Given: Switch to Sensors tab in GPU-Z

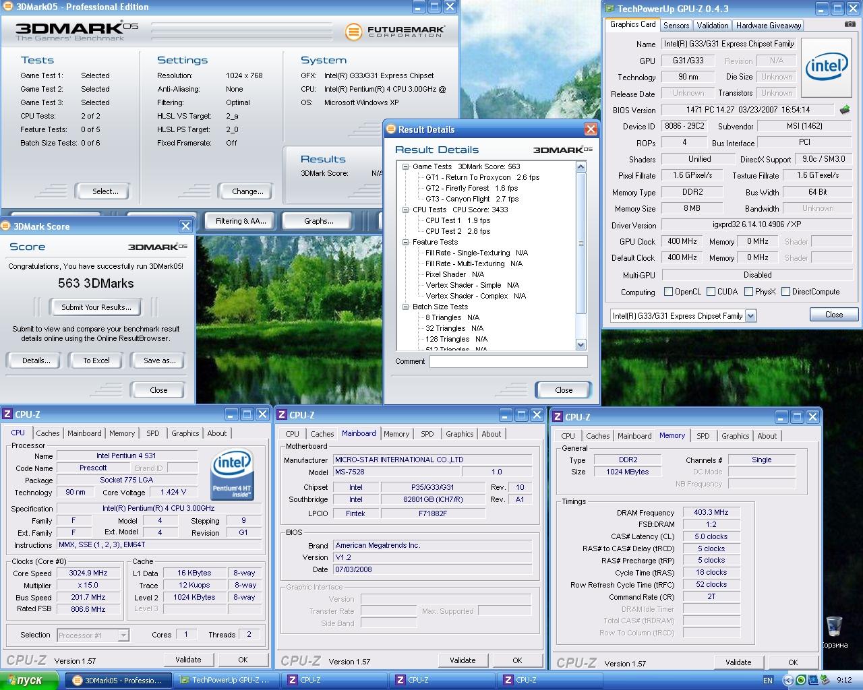Looking at the screenshot, I should [x=676, y=25].
